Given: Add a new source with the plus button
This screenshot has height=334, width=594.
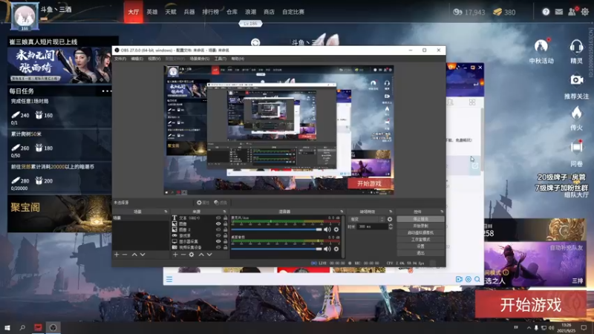Looking at the screenshot, I should click(x=175, y=255).
